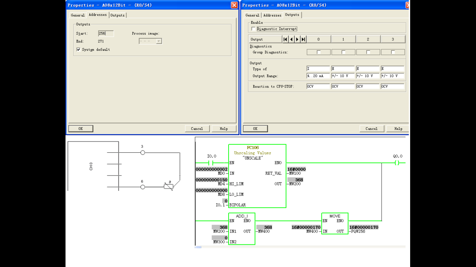This screenshot has height=267, width=476.
Task: Toggle the System default checkbox
Action: (x=78, y=50)
